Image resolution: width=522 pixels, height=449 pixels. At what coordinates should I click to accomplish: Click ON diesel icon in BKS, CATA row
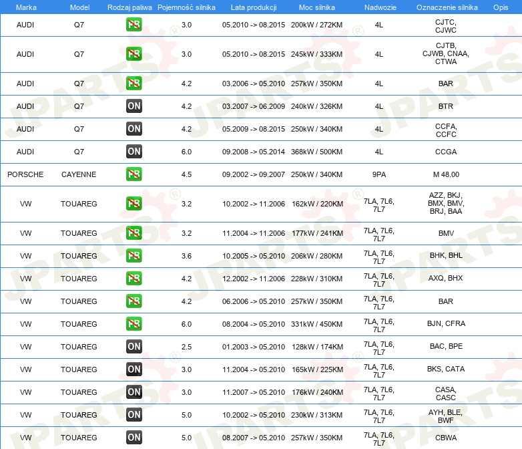click(x=134, y=369)
